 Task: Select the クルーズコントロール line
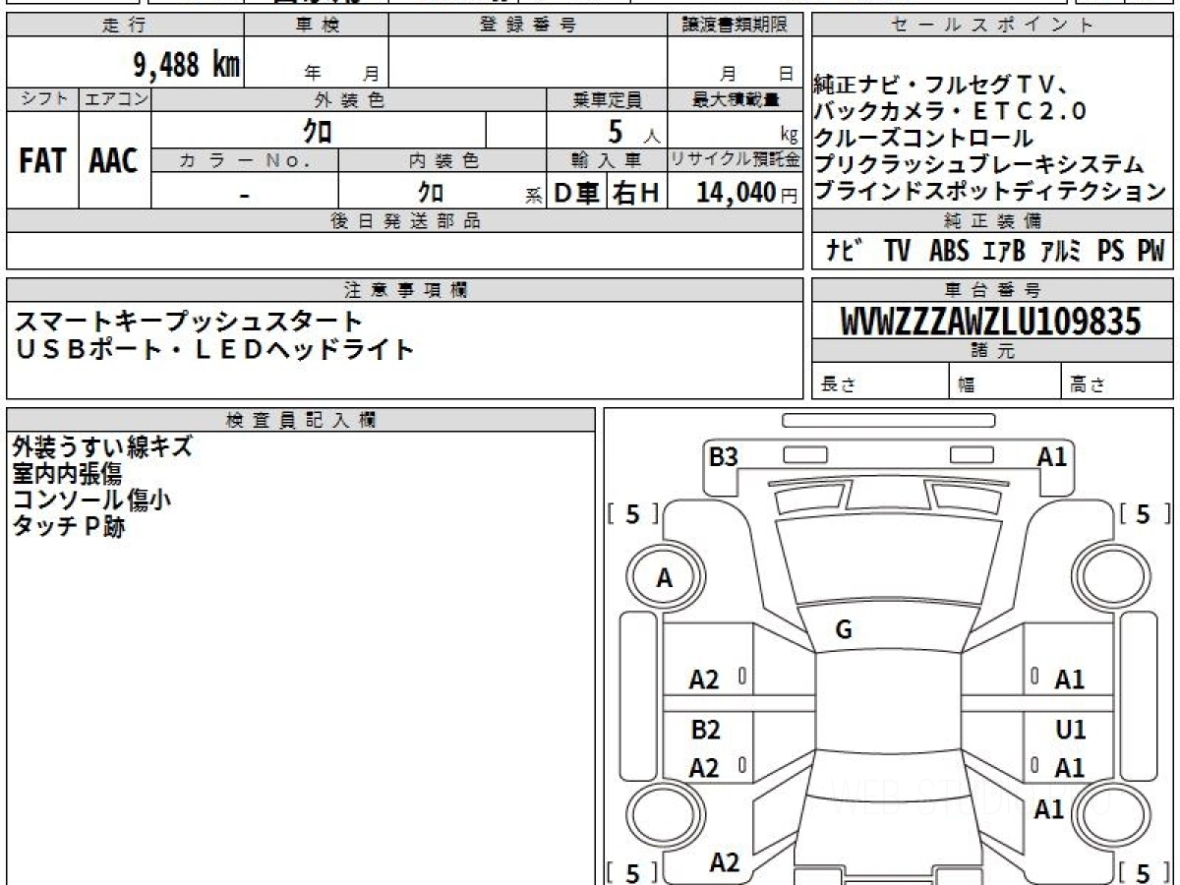coord(923,139)
